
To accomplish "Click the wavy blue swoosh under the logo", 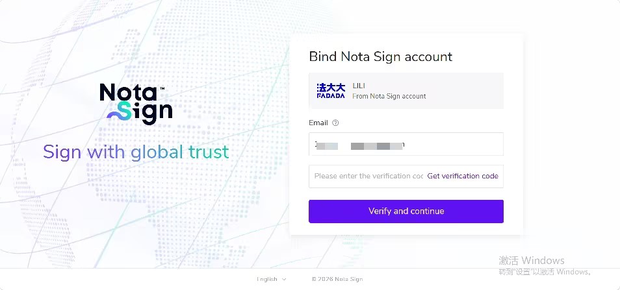I will point(119,114).
